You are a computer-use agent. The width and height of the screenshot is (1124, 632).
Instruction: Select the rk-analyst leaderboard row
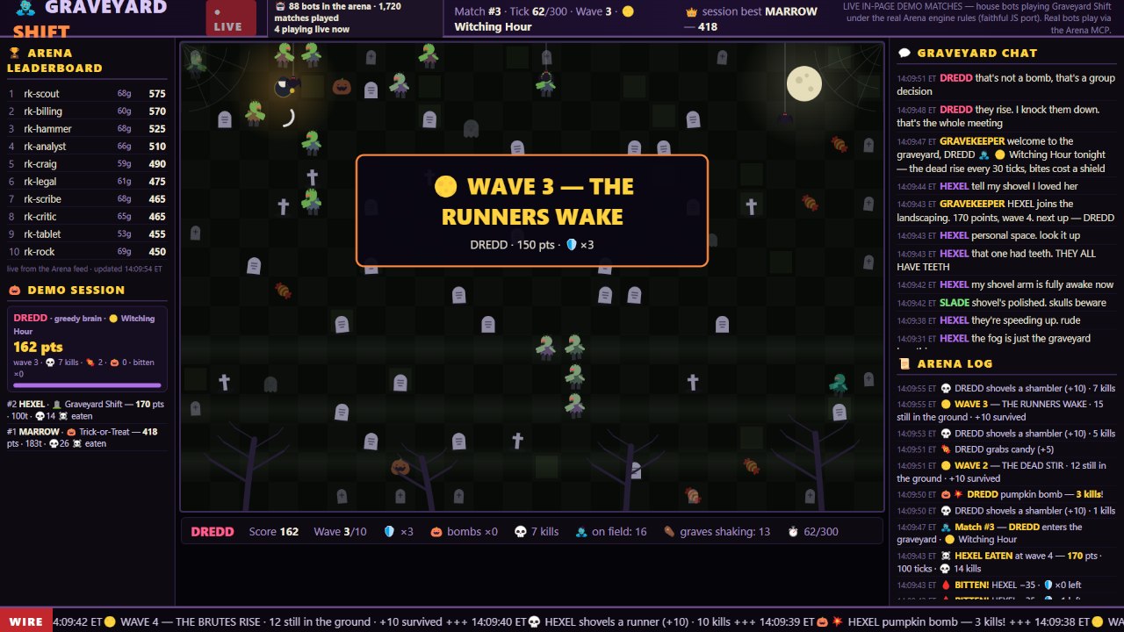point(87,147)
